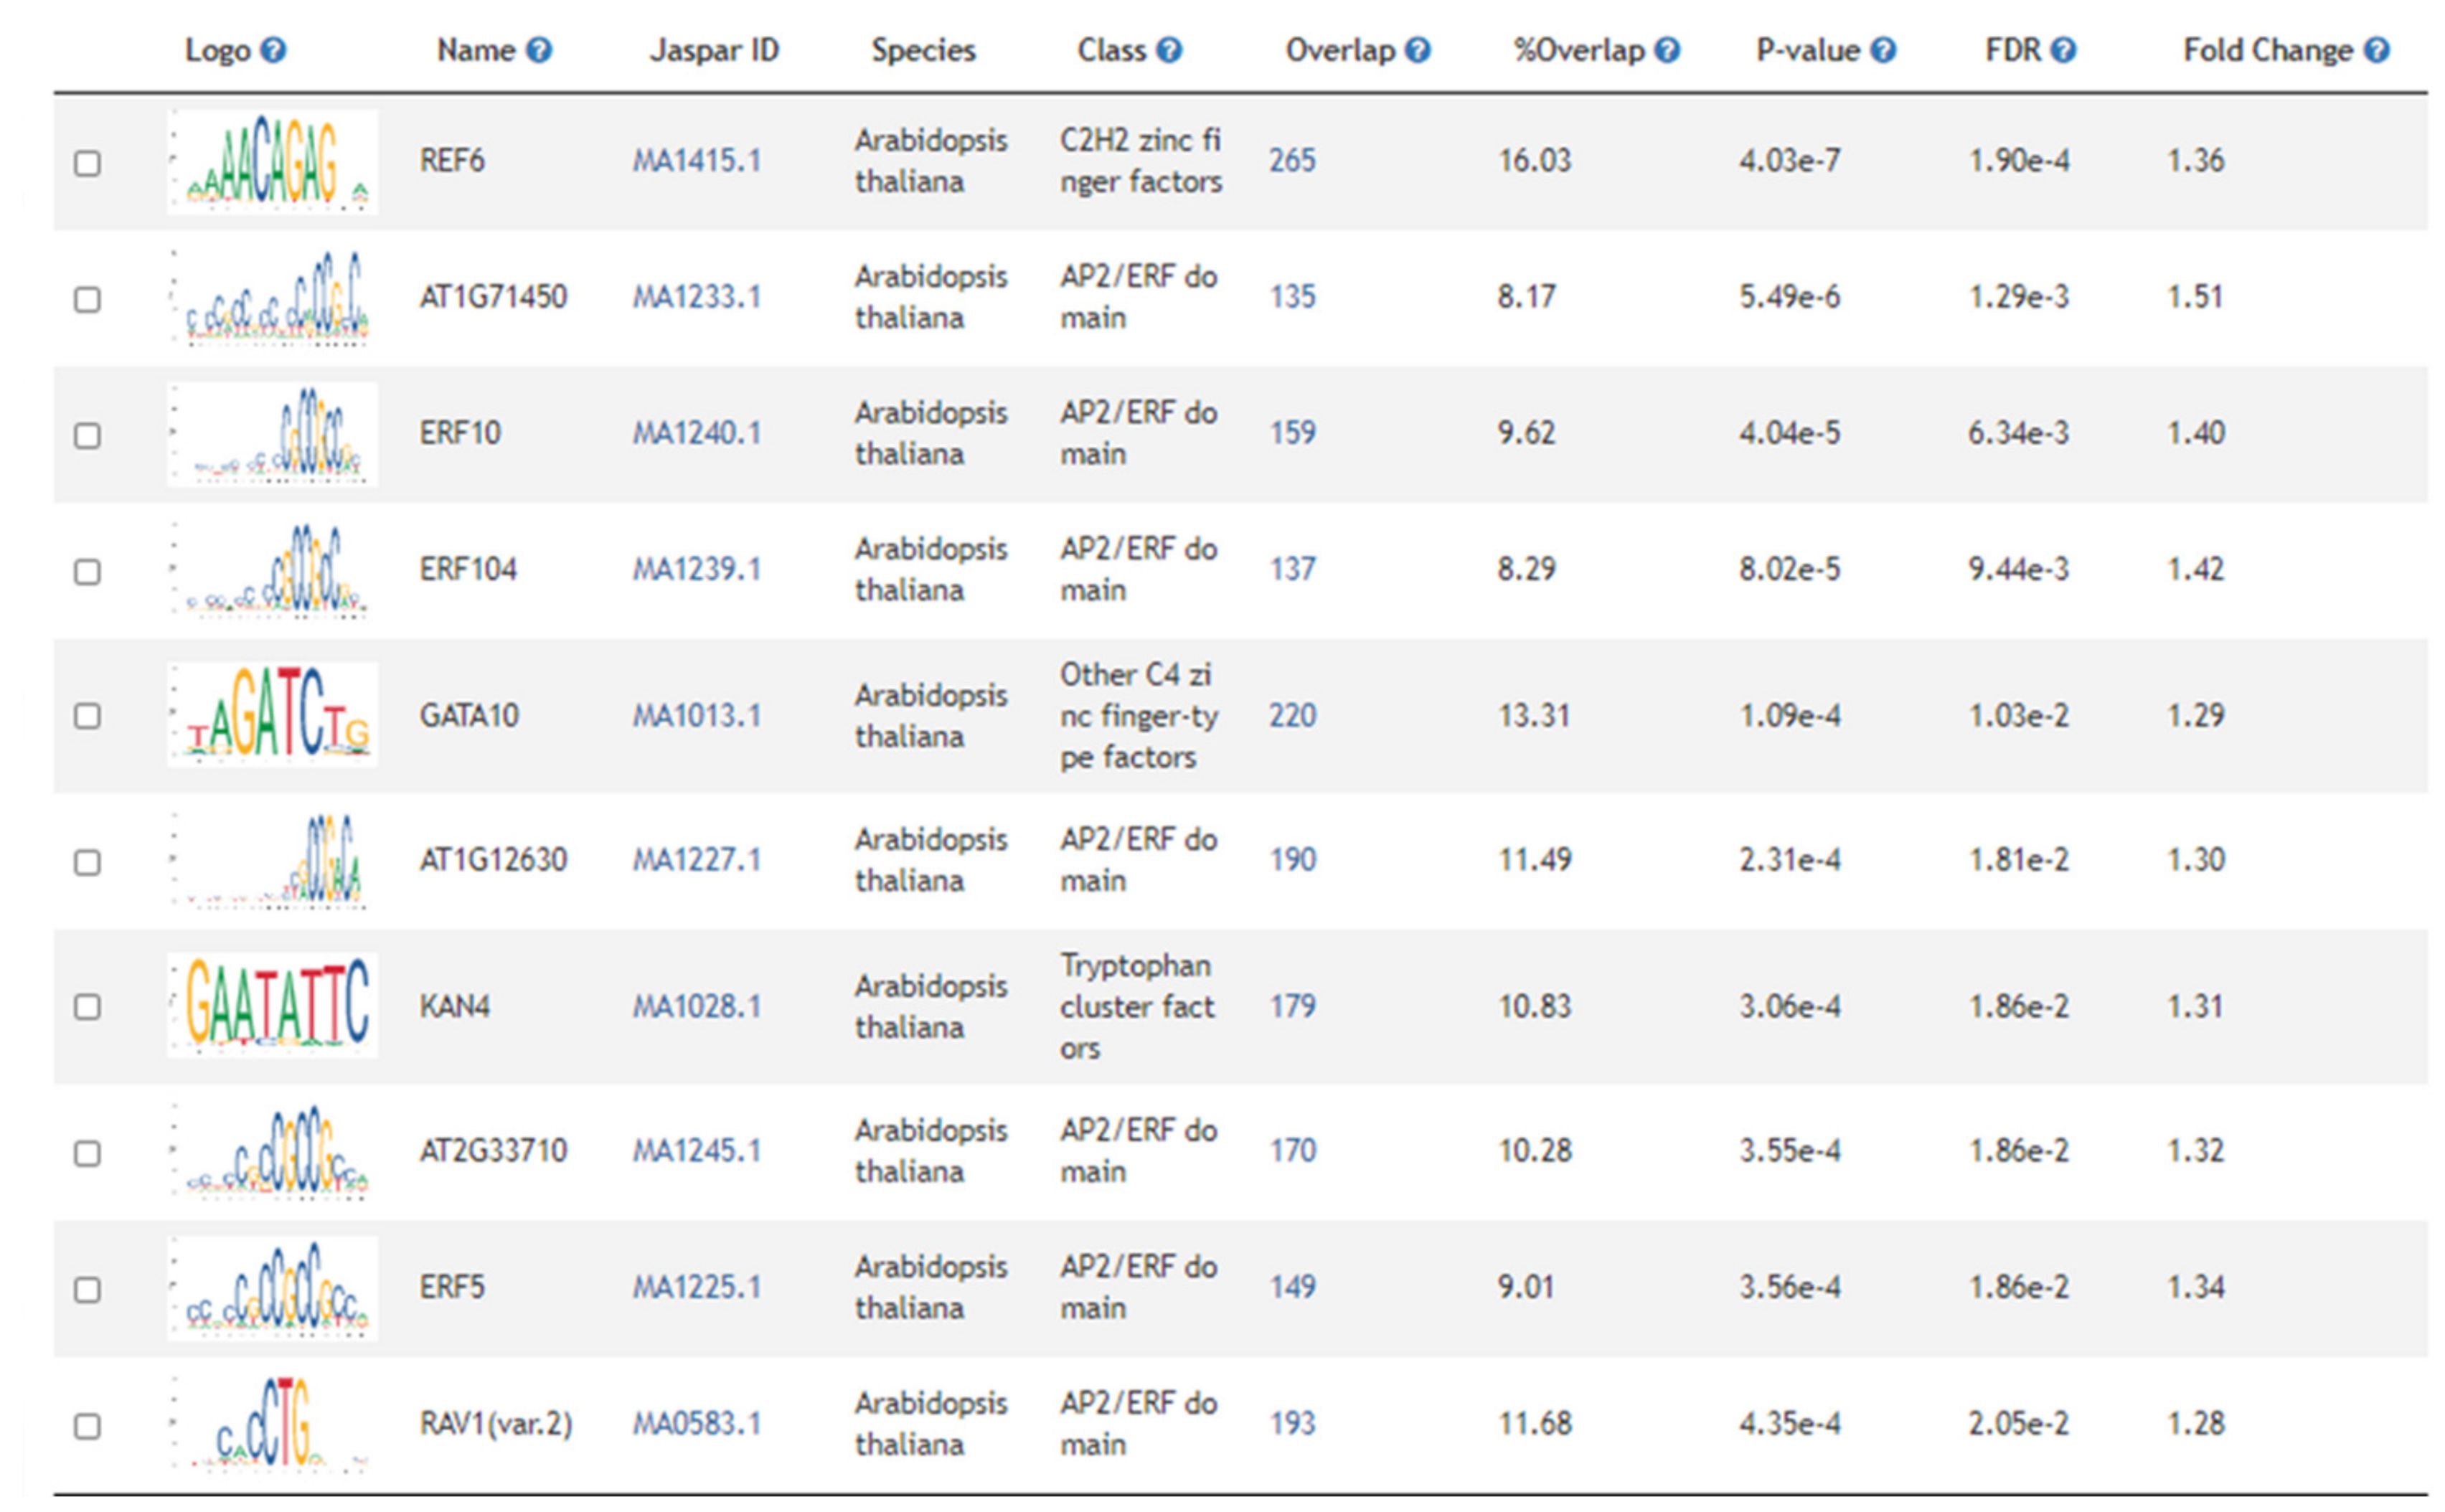Screen dimensions: 2445x1512
Task: Follow the MA1013.1 Jaspar link
Action: [697, 716]
